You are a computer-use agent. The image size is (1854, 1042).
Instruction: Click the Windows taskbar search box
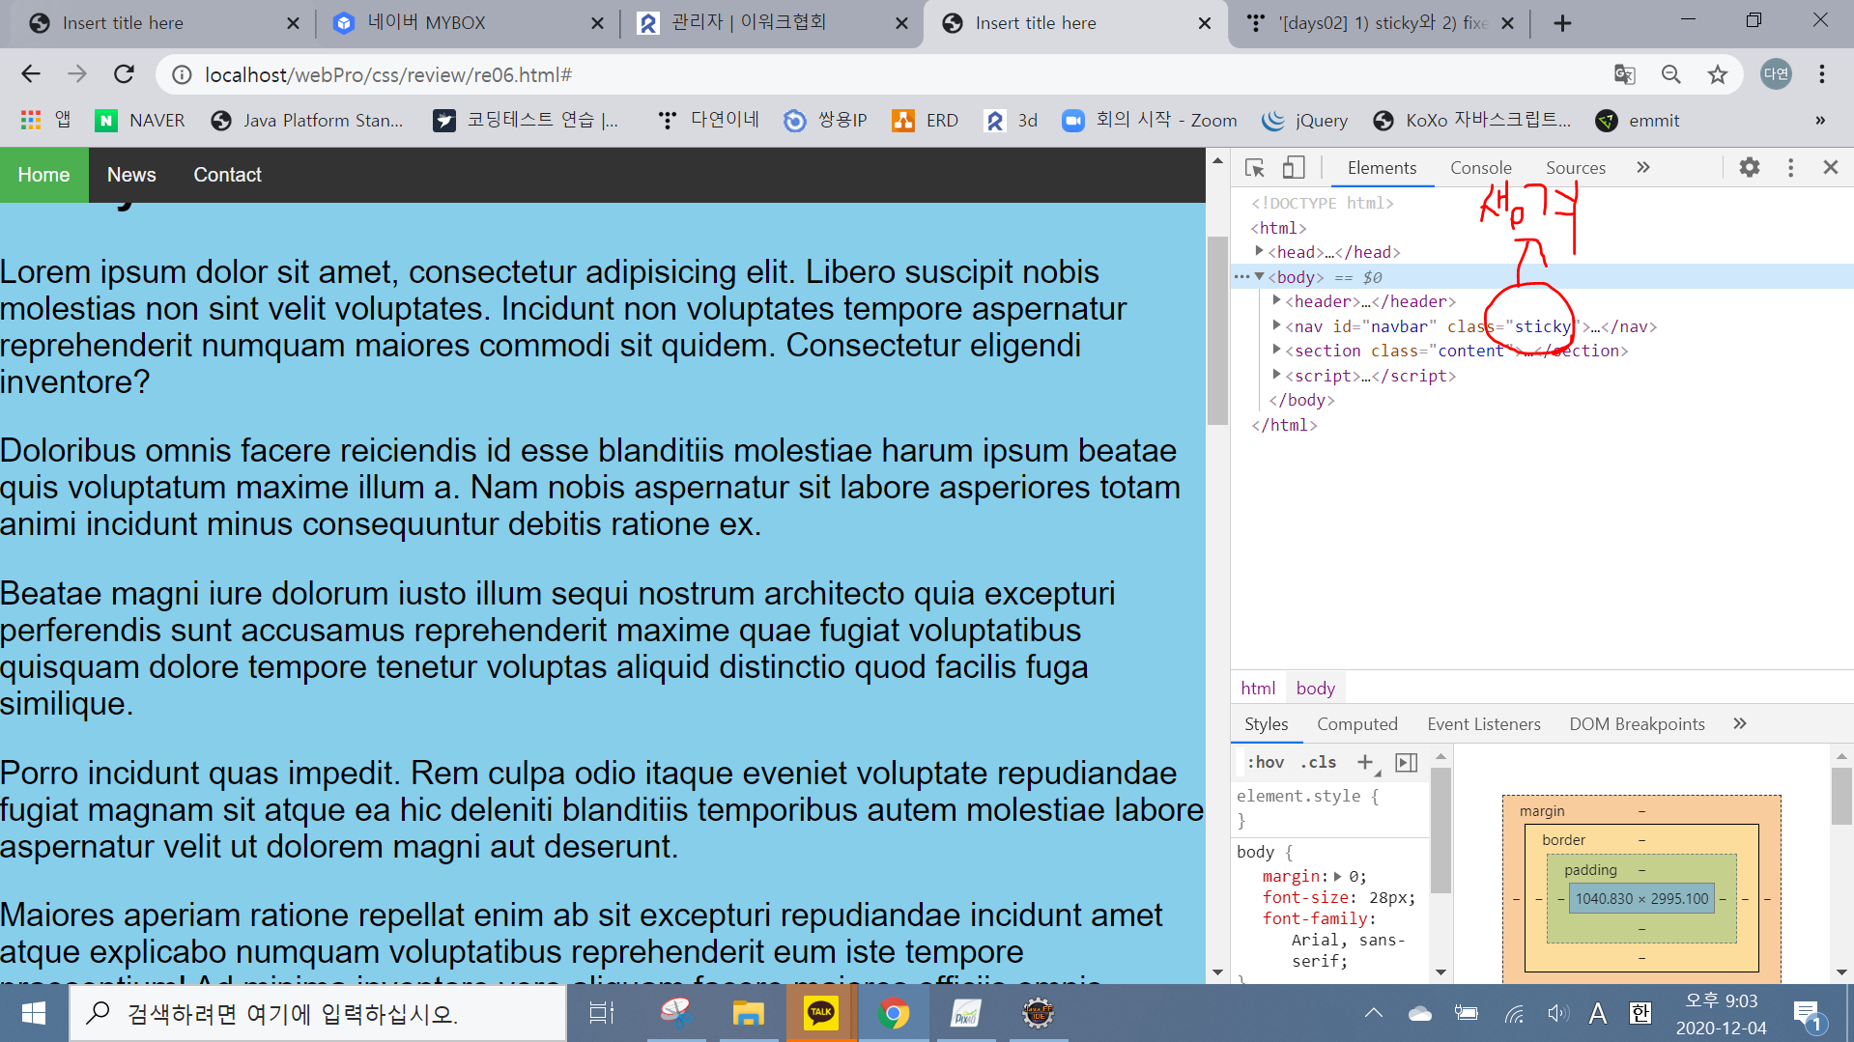318,1013
